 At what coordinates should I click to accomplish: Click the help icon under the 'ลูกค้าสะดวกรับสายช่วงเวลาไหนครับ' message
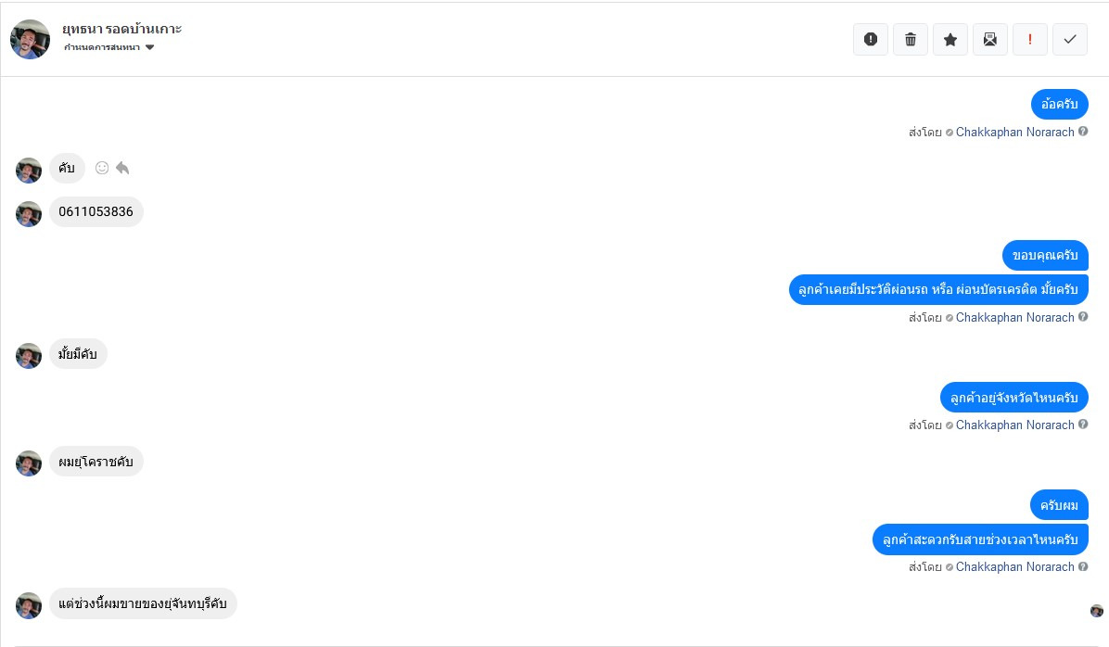tap(1083, 566)
